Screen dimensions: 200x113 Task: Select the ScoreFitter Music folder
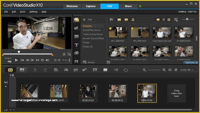[x=91, y=30]
